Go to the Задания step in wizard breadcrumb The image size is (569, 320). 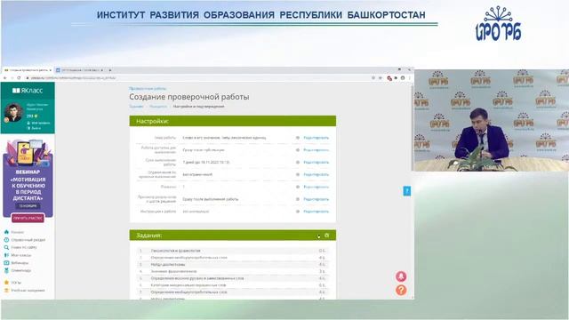136,107
